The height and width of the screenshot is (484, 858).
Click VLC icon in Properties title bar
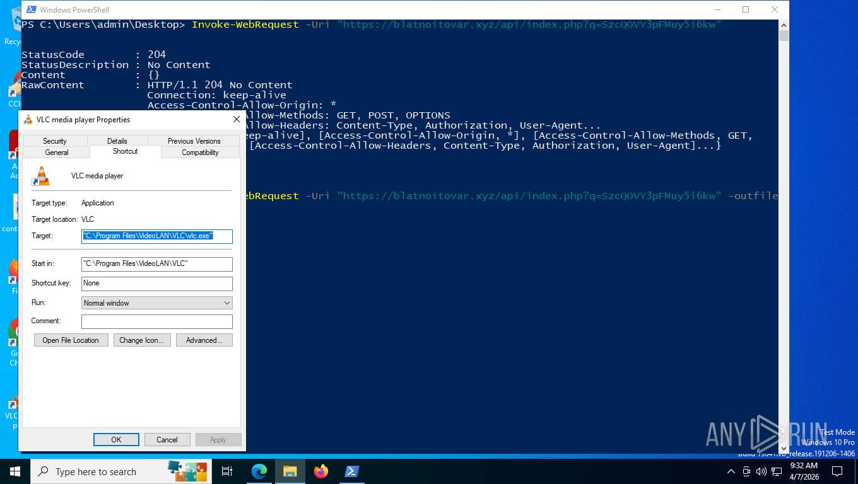click(x=28, y=119)
